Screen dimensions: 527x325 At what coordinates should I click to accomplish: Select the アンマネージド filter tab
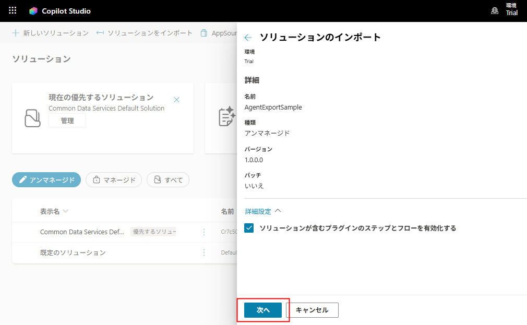point(46,180)
